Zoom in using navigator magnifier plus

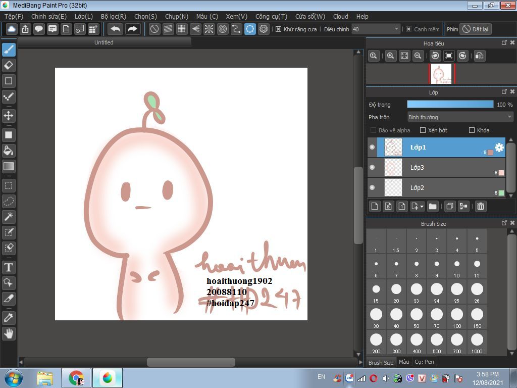[x=390, y=56]
